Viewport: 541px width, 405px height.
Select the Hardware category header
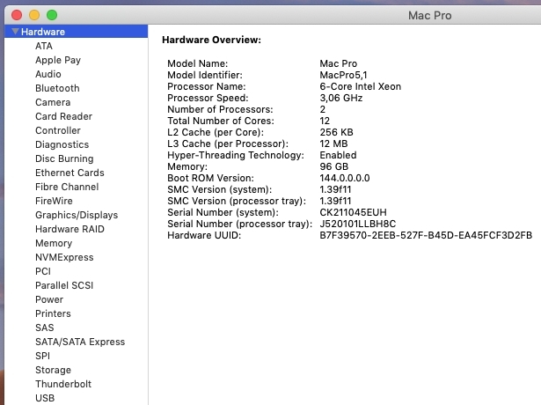click(x=76, y=32)
